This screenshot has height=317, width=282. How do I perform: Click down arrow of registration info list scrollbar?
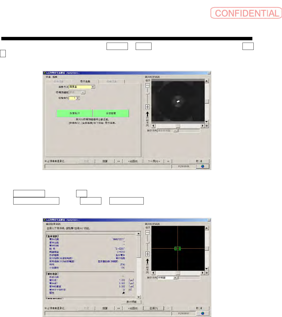click(x=139, y=297)
